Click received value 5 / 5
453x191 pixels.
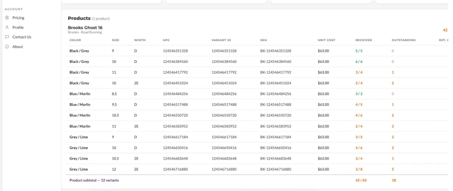coord(359,51)
